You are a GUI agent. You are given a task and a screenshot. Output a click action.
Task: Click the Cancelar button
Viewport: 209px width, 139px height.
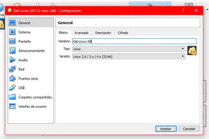pos(189,129)
